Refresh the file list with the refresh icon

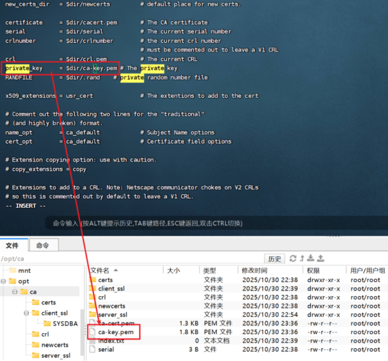click(x=293, y=258)
